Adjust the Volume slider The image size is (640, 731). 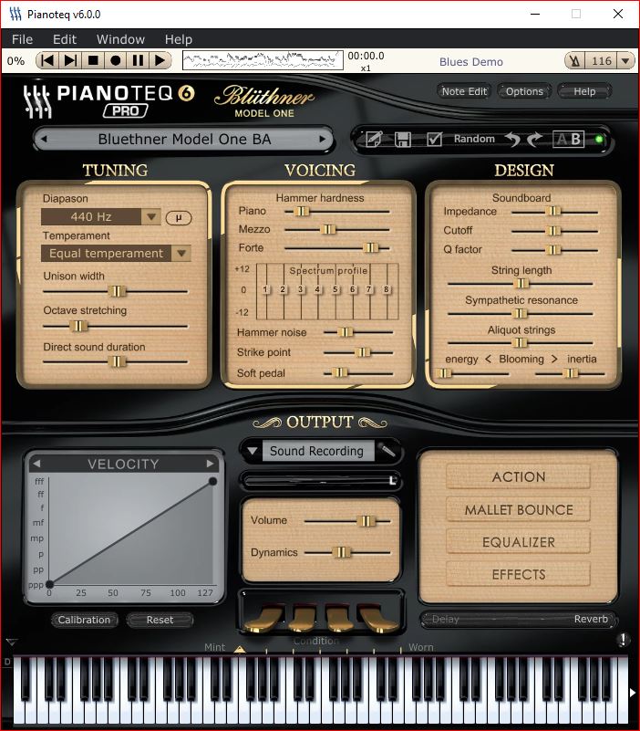pos(366,521)
